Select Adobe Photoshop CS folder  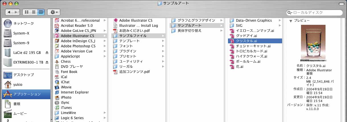(80, 46)
